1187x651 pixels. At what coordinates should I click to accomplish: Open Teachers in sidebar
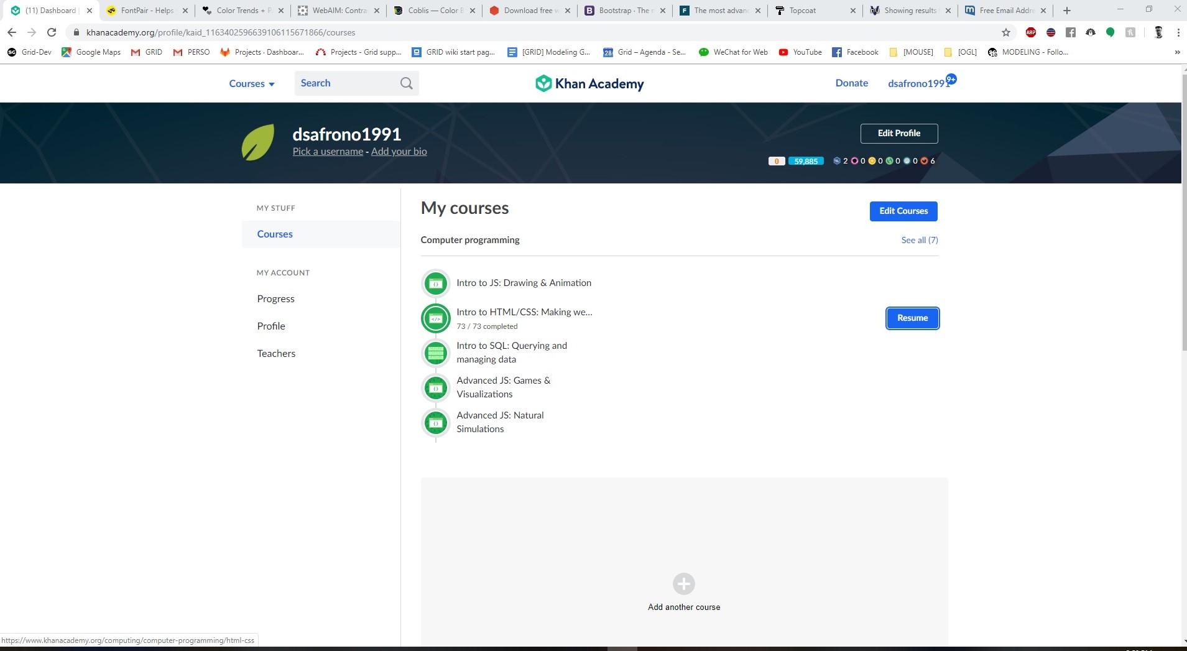coord(276,354)
